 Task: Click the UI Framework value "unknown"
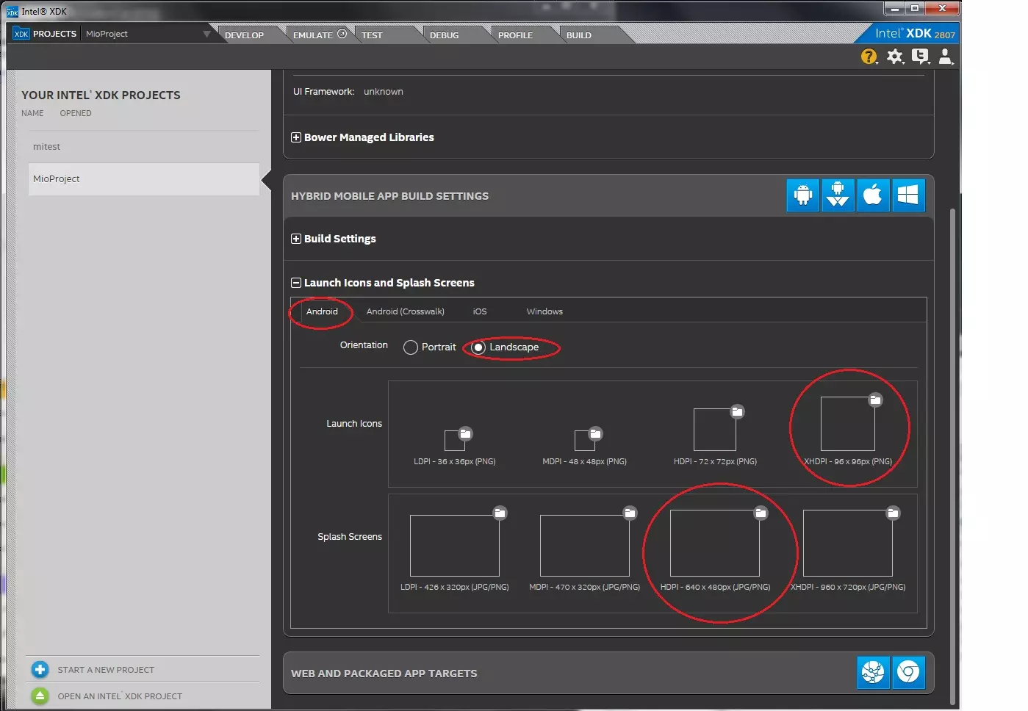coord(384,92)
